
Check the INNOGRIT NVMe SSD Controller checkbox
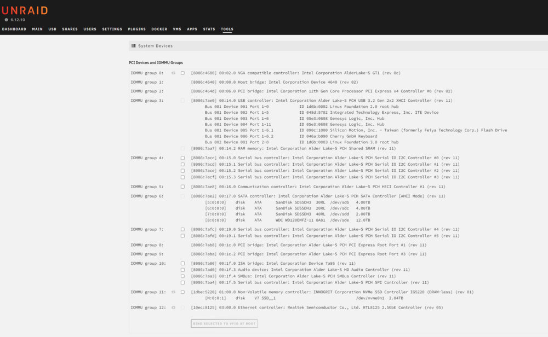coord(183,292)
